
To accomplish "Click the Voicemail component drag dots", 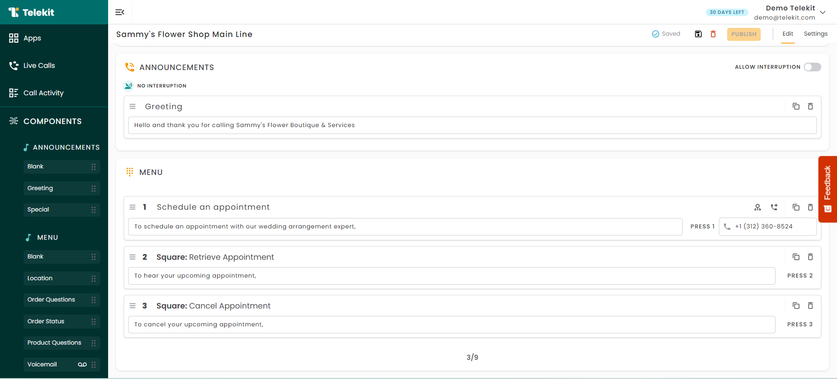I will (x=94, y=365).
